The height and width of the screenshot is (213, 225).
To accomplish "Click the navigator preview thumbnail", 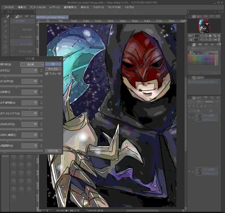I will [x=204, y=26].
